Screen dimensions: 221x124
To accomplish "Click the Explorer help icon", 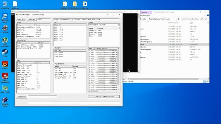I will pyautogui.click(x=208, y=15).
